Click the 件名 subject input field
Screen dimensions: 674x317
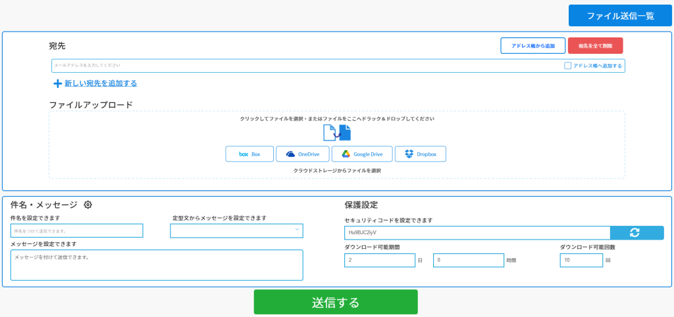point(76,231)
